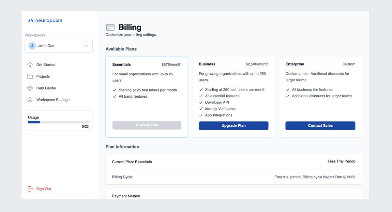Expand the John Doe workspace dropdown
Viewport: 392px width, 212px height.
pyautogui.click(x=58, y=46)
